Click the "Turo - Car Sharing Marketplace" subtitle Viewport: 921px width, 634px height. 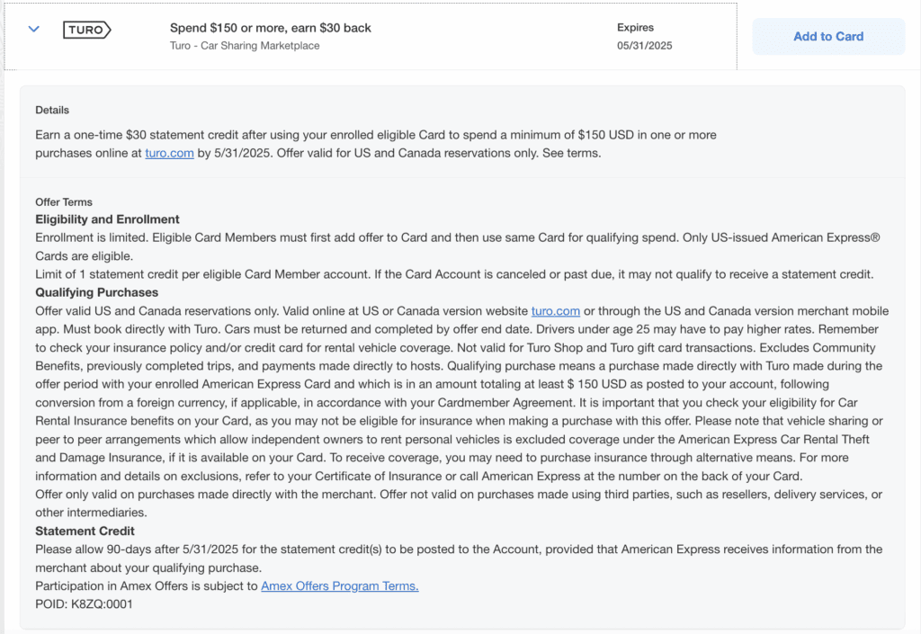point(245,46)
